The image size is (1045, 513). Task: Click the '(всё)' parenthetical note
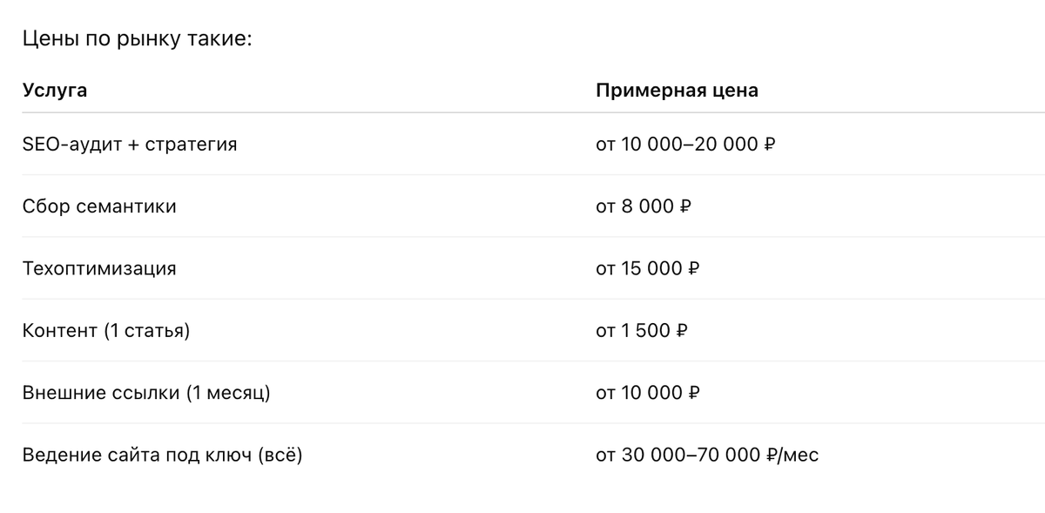click(280, 455)
